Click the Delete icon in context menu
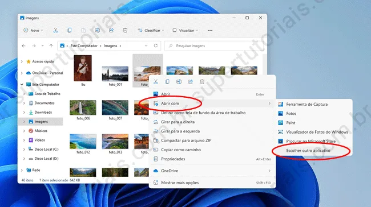Screen dimensions: 371x207 pos(202,82)
